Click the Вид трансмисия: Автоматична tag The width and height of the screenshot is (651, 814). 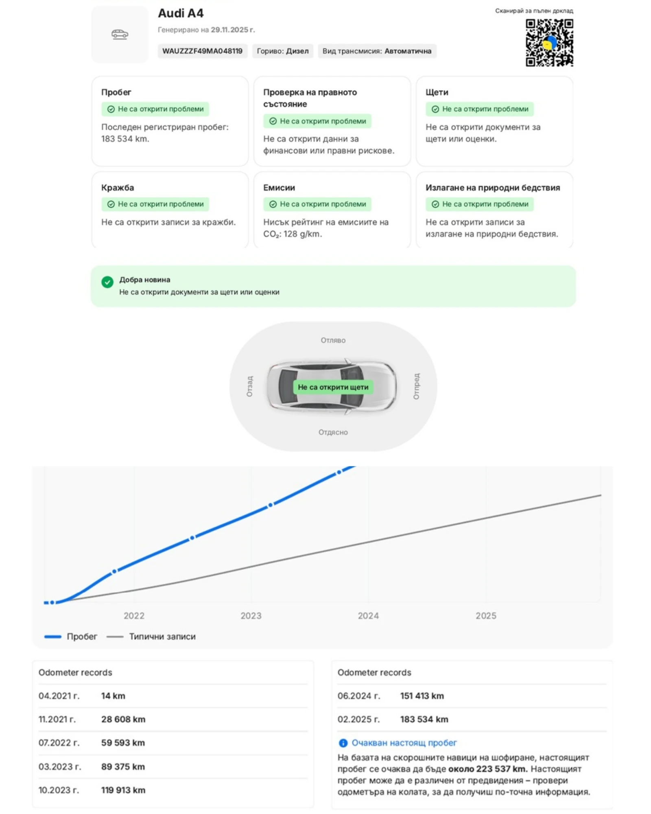tap(377, 51)
